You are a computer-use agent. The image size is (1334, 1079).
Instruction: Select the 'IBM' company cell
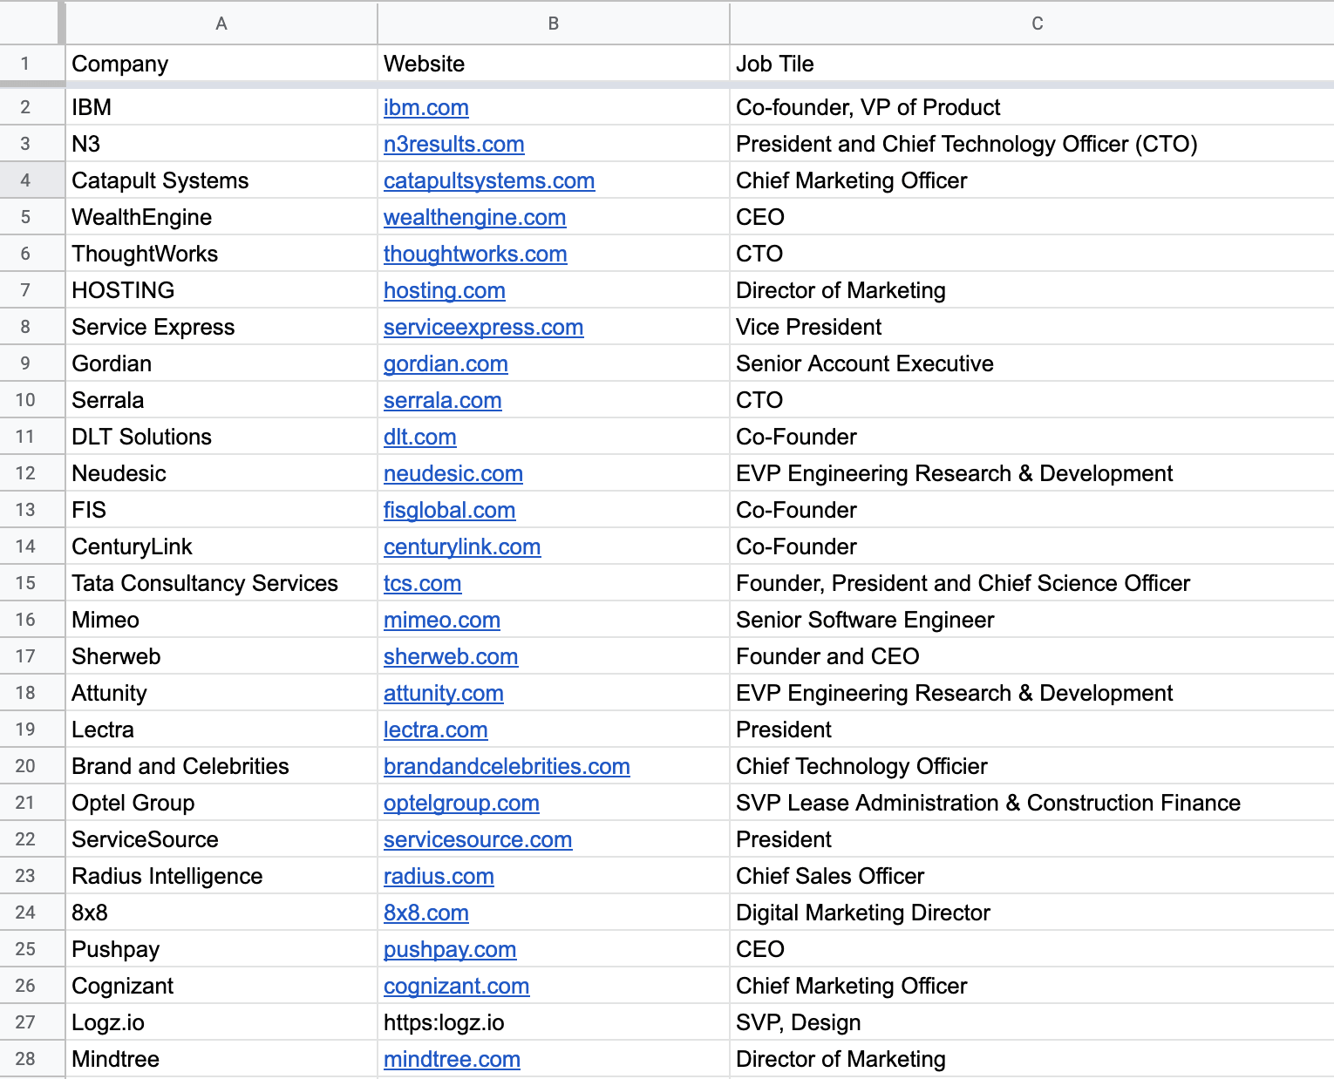pyautogui.click(x=221, y=107)
